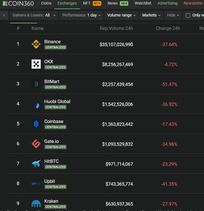
Task: Click the BitMart logo icon
Action: point(36,84)
